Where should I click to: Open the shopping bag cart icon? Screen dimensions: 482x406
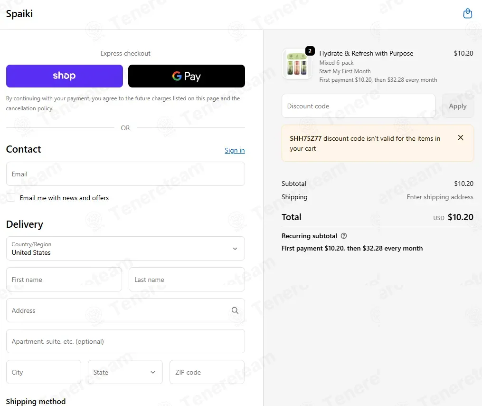pos(468,13)
